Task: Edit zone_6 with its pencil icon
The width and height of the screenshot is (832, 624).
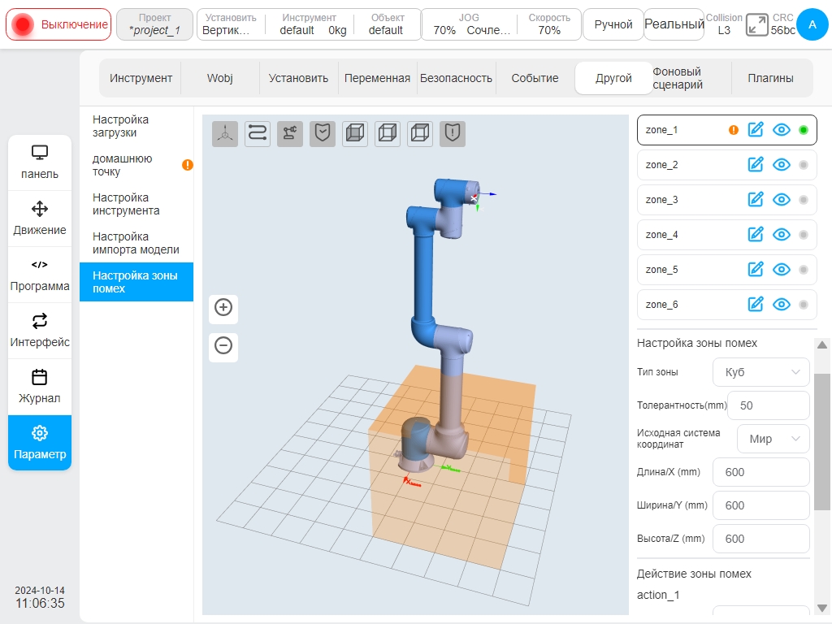Action: tap(756, 304)
